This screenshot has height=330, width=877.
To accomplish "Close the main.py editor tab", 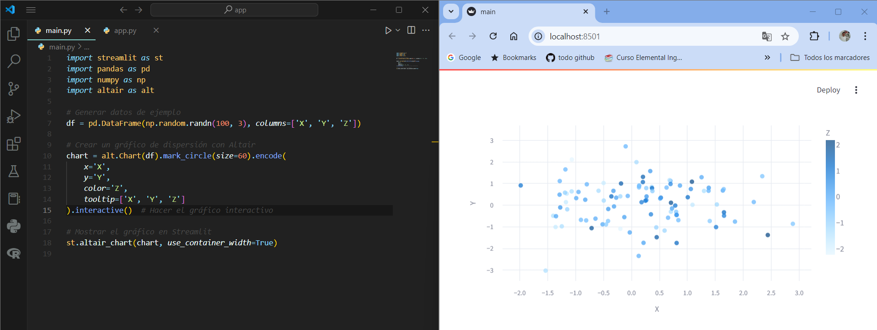I will 87,30.
